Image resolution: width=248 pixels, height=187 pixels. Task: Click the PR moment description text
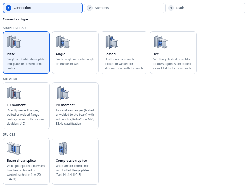point(75,117)
